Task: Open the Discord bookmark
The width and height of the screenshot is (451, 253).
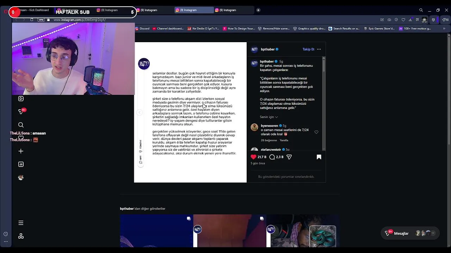Action: click(142, 28)
